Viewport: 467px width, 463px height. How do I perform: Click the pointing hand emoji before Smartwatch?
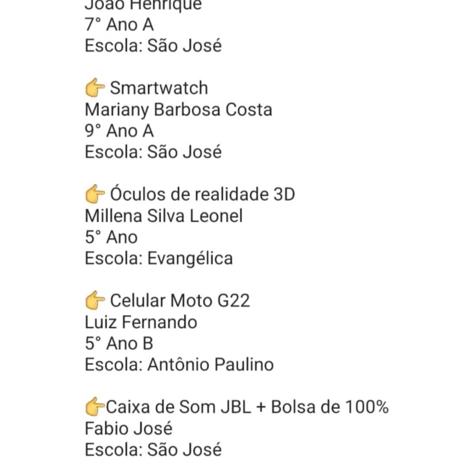tap(95, 87)
